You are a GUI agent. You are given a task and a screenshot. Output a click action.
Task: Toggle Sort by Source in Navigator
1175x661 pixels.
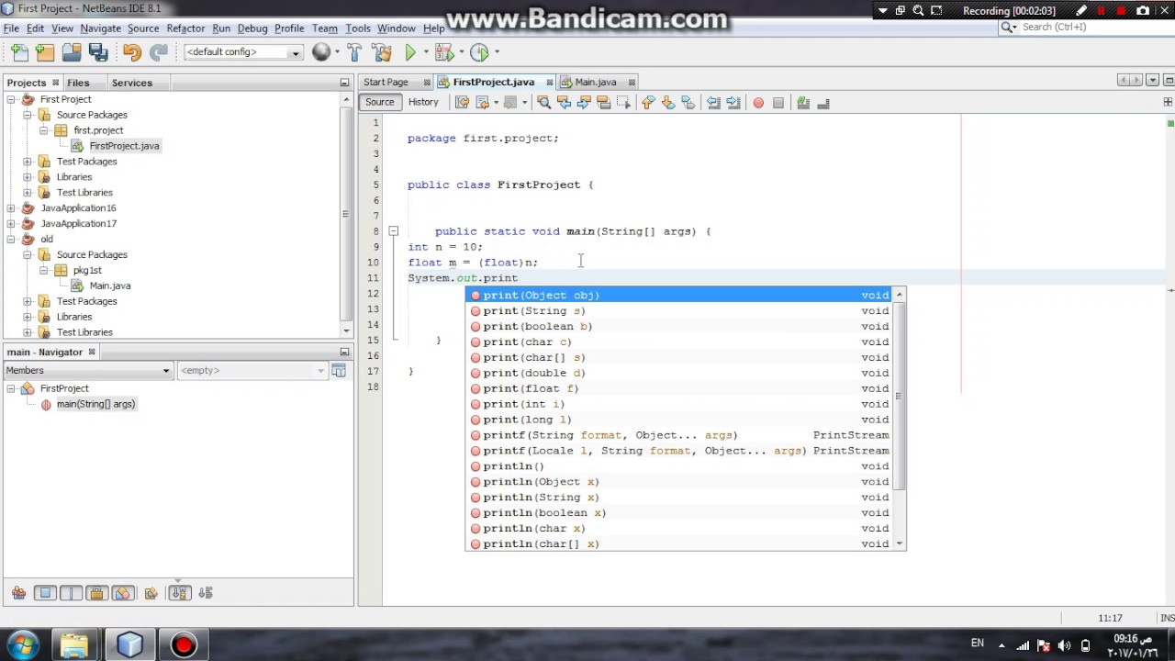(205, 593)
